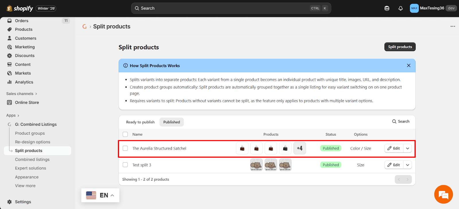Click the info icon in the banner
The height and width of the screenshot is (209, 459).
click(125, 66)
